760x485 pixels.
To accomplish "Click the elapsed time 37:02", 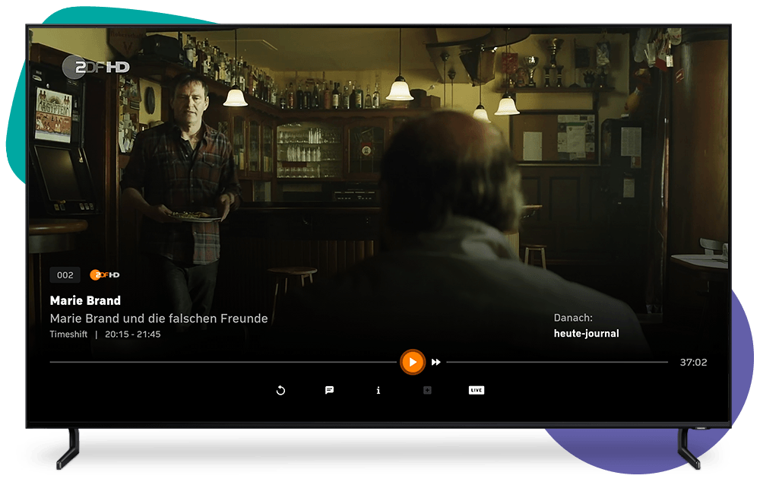I will (x=695, y=362).
